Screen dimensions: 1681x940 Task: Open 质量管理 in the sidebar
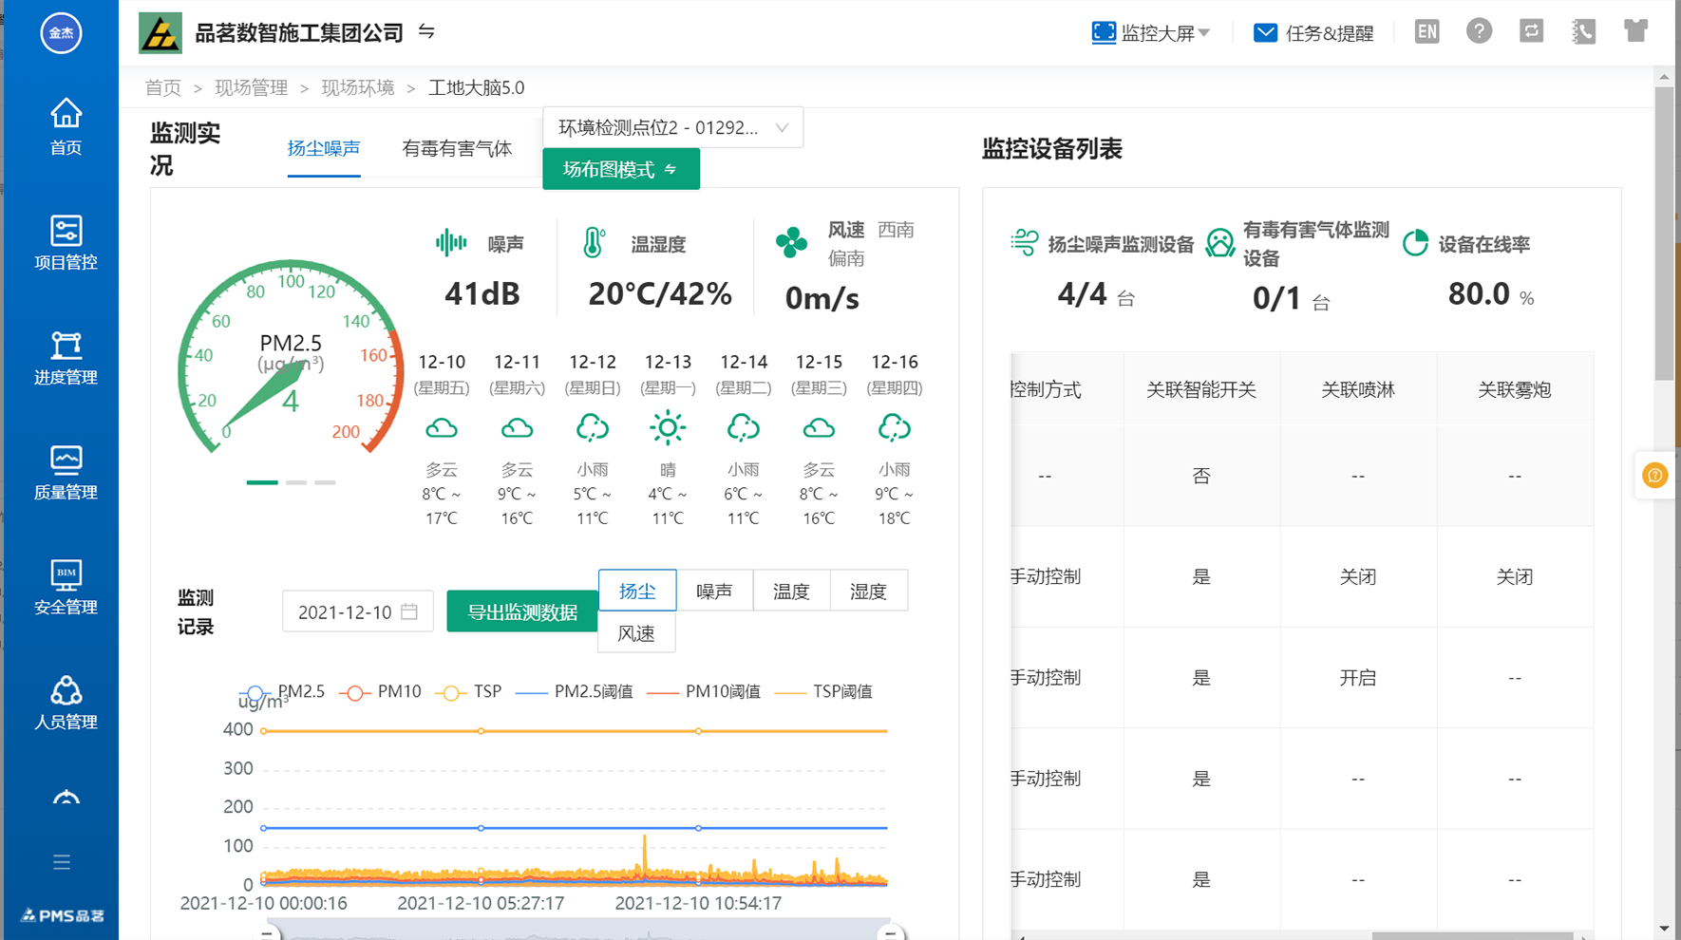pyautogui.click(x=66, y=473)
